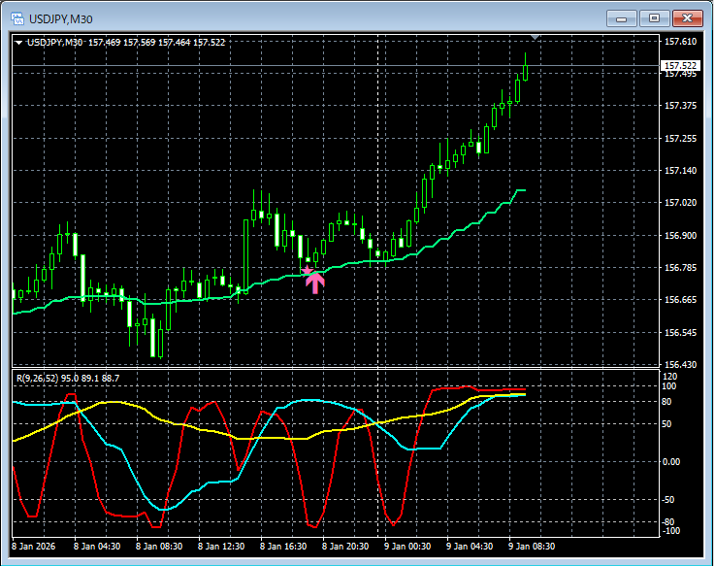Click the 157.610 price scale label
The height and width of the screenshot is (566, 715).
[680, 42]
